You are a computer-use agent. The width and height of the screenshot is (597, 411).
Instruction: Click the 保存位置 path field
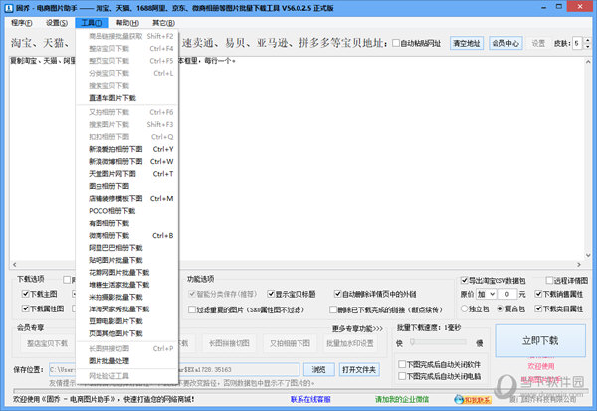174,369
